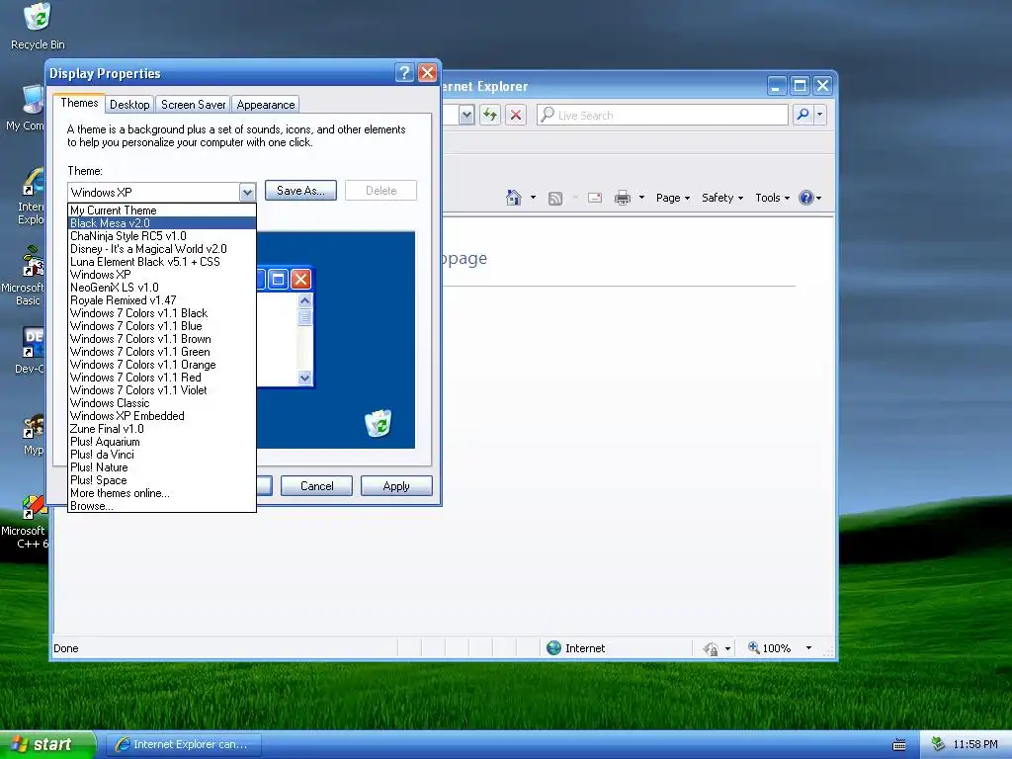Select Browse... entry in theme list

pos(162,506)
